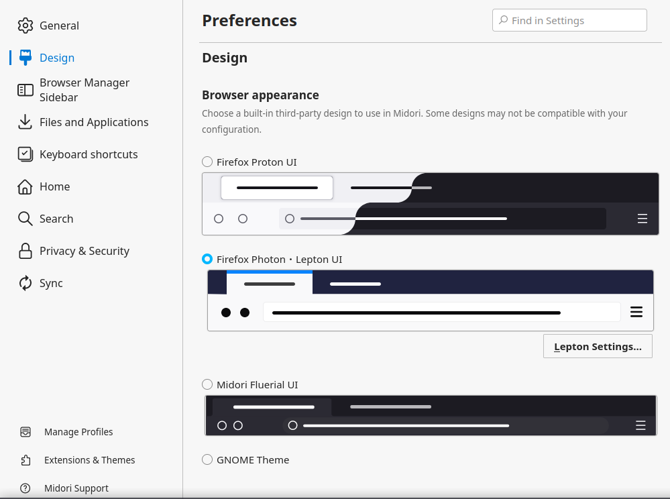Click the Firefox Proton UI preview image
The width and height of the screenshot is (670, 499).
(x=431, y=204)
